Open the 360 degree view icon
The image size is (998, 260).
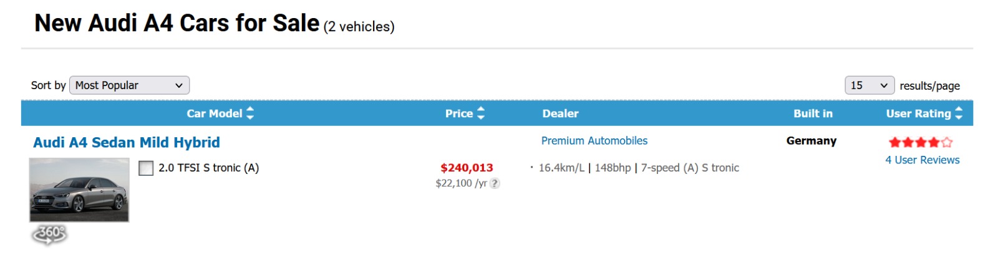click(x=49, y=234)
